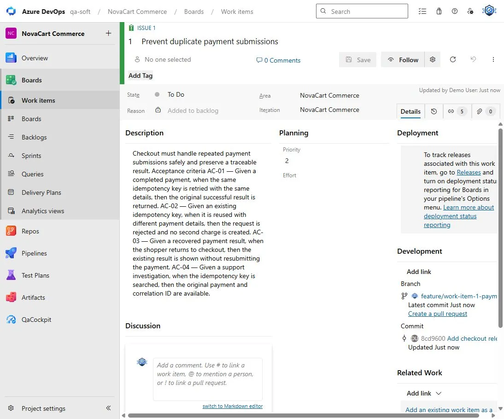The height and width of the screenshot is (419, 504).
Task: Open the Releases link
Action: click(469, 173)
